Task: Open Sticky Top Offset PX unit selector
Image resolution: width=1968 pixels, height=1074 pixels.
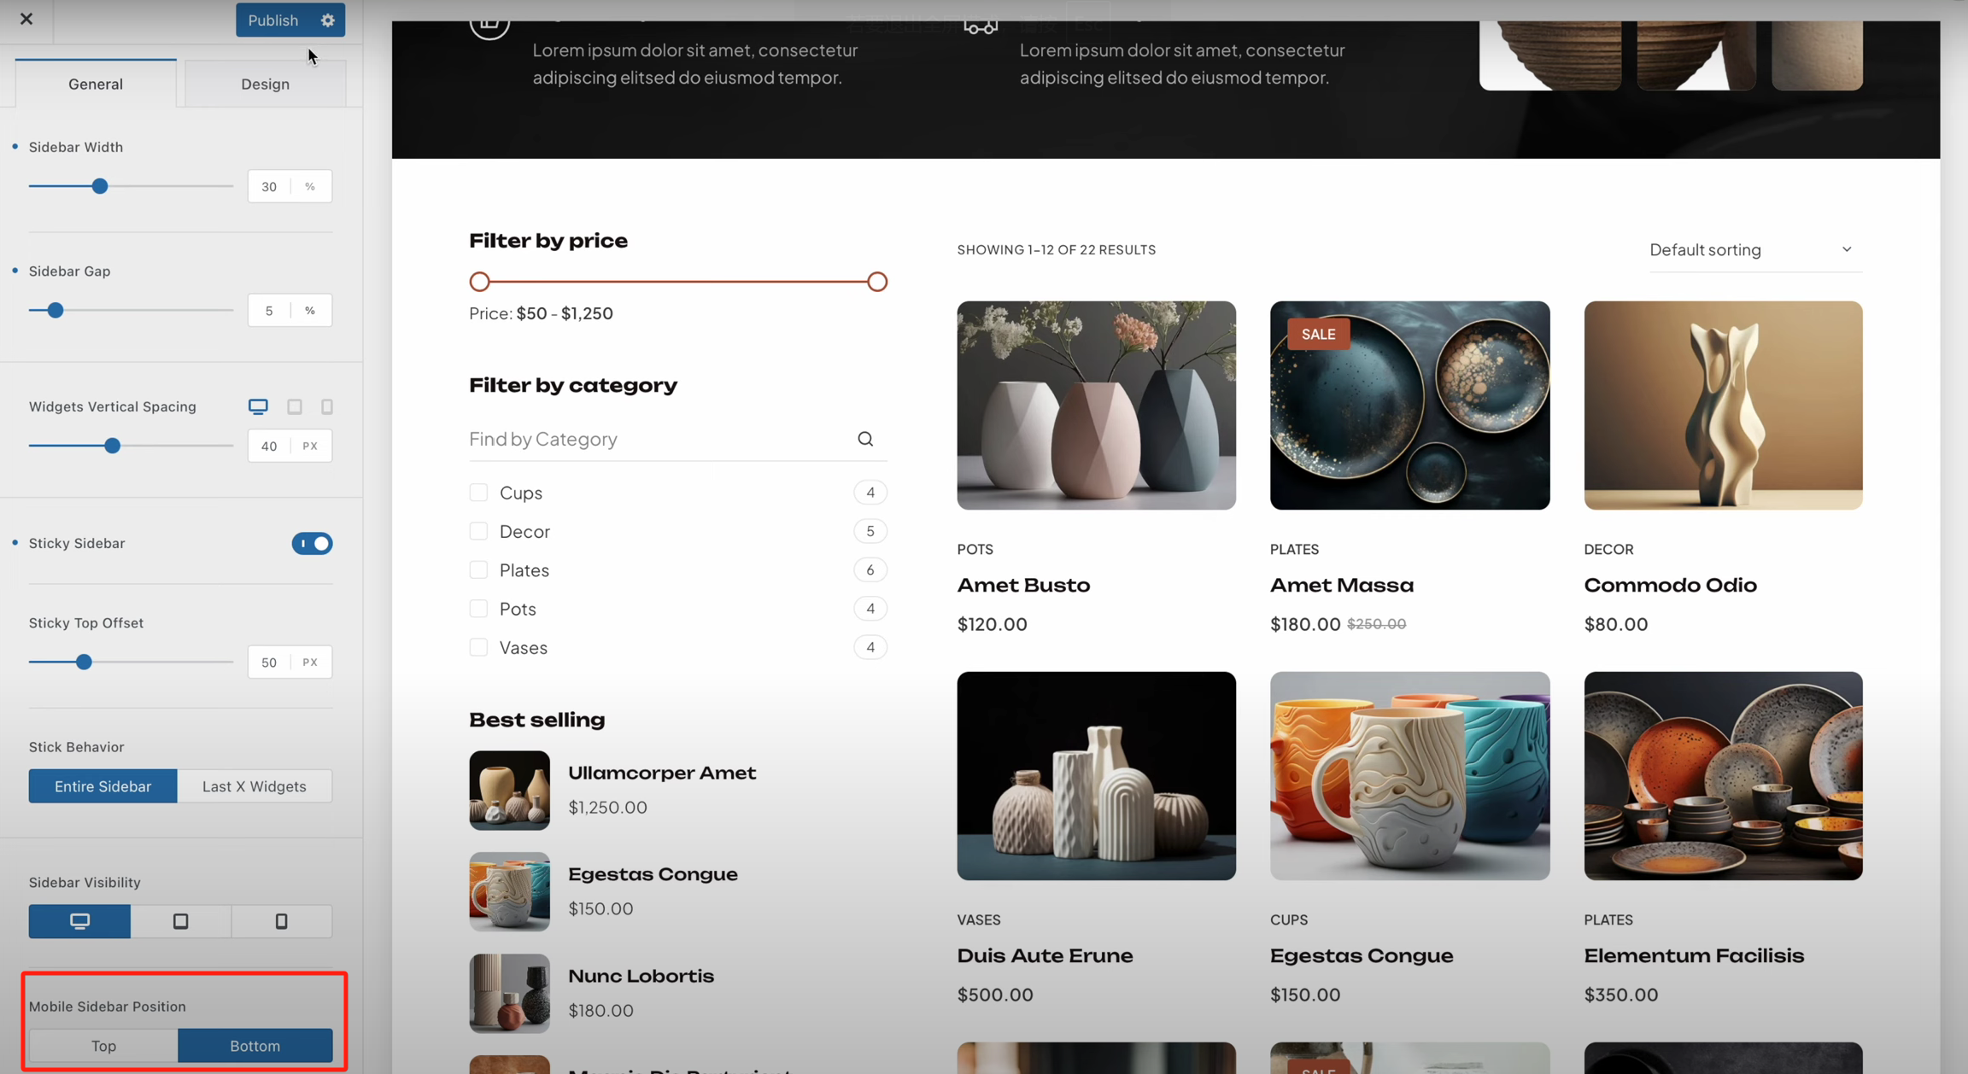Action: click(310, 662)
